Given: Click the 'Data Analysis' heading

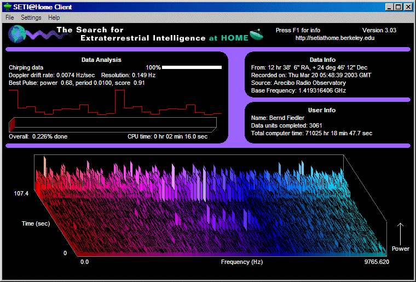Looking at the screenshot, I should (x=101, y=60).
